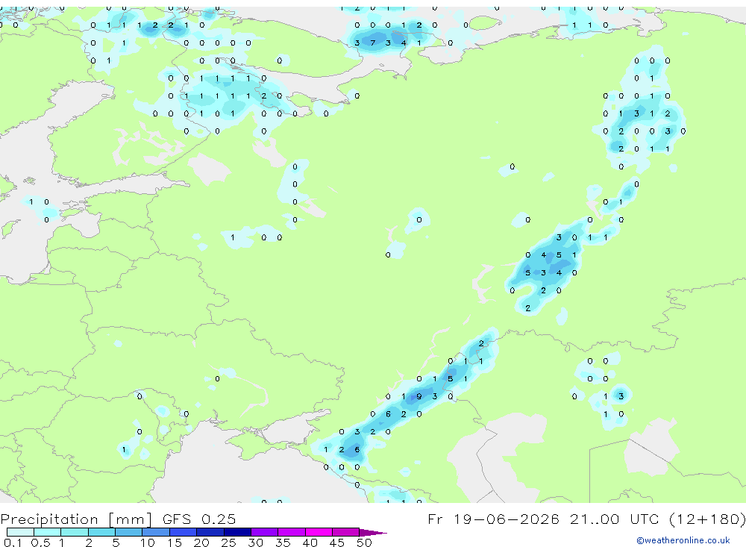Select the 1–2 mm legend color swatch
The width and height of the screenshot is (746, 547).
(x=75, y=532)
